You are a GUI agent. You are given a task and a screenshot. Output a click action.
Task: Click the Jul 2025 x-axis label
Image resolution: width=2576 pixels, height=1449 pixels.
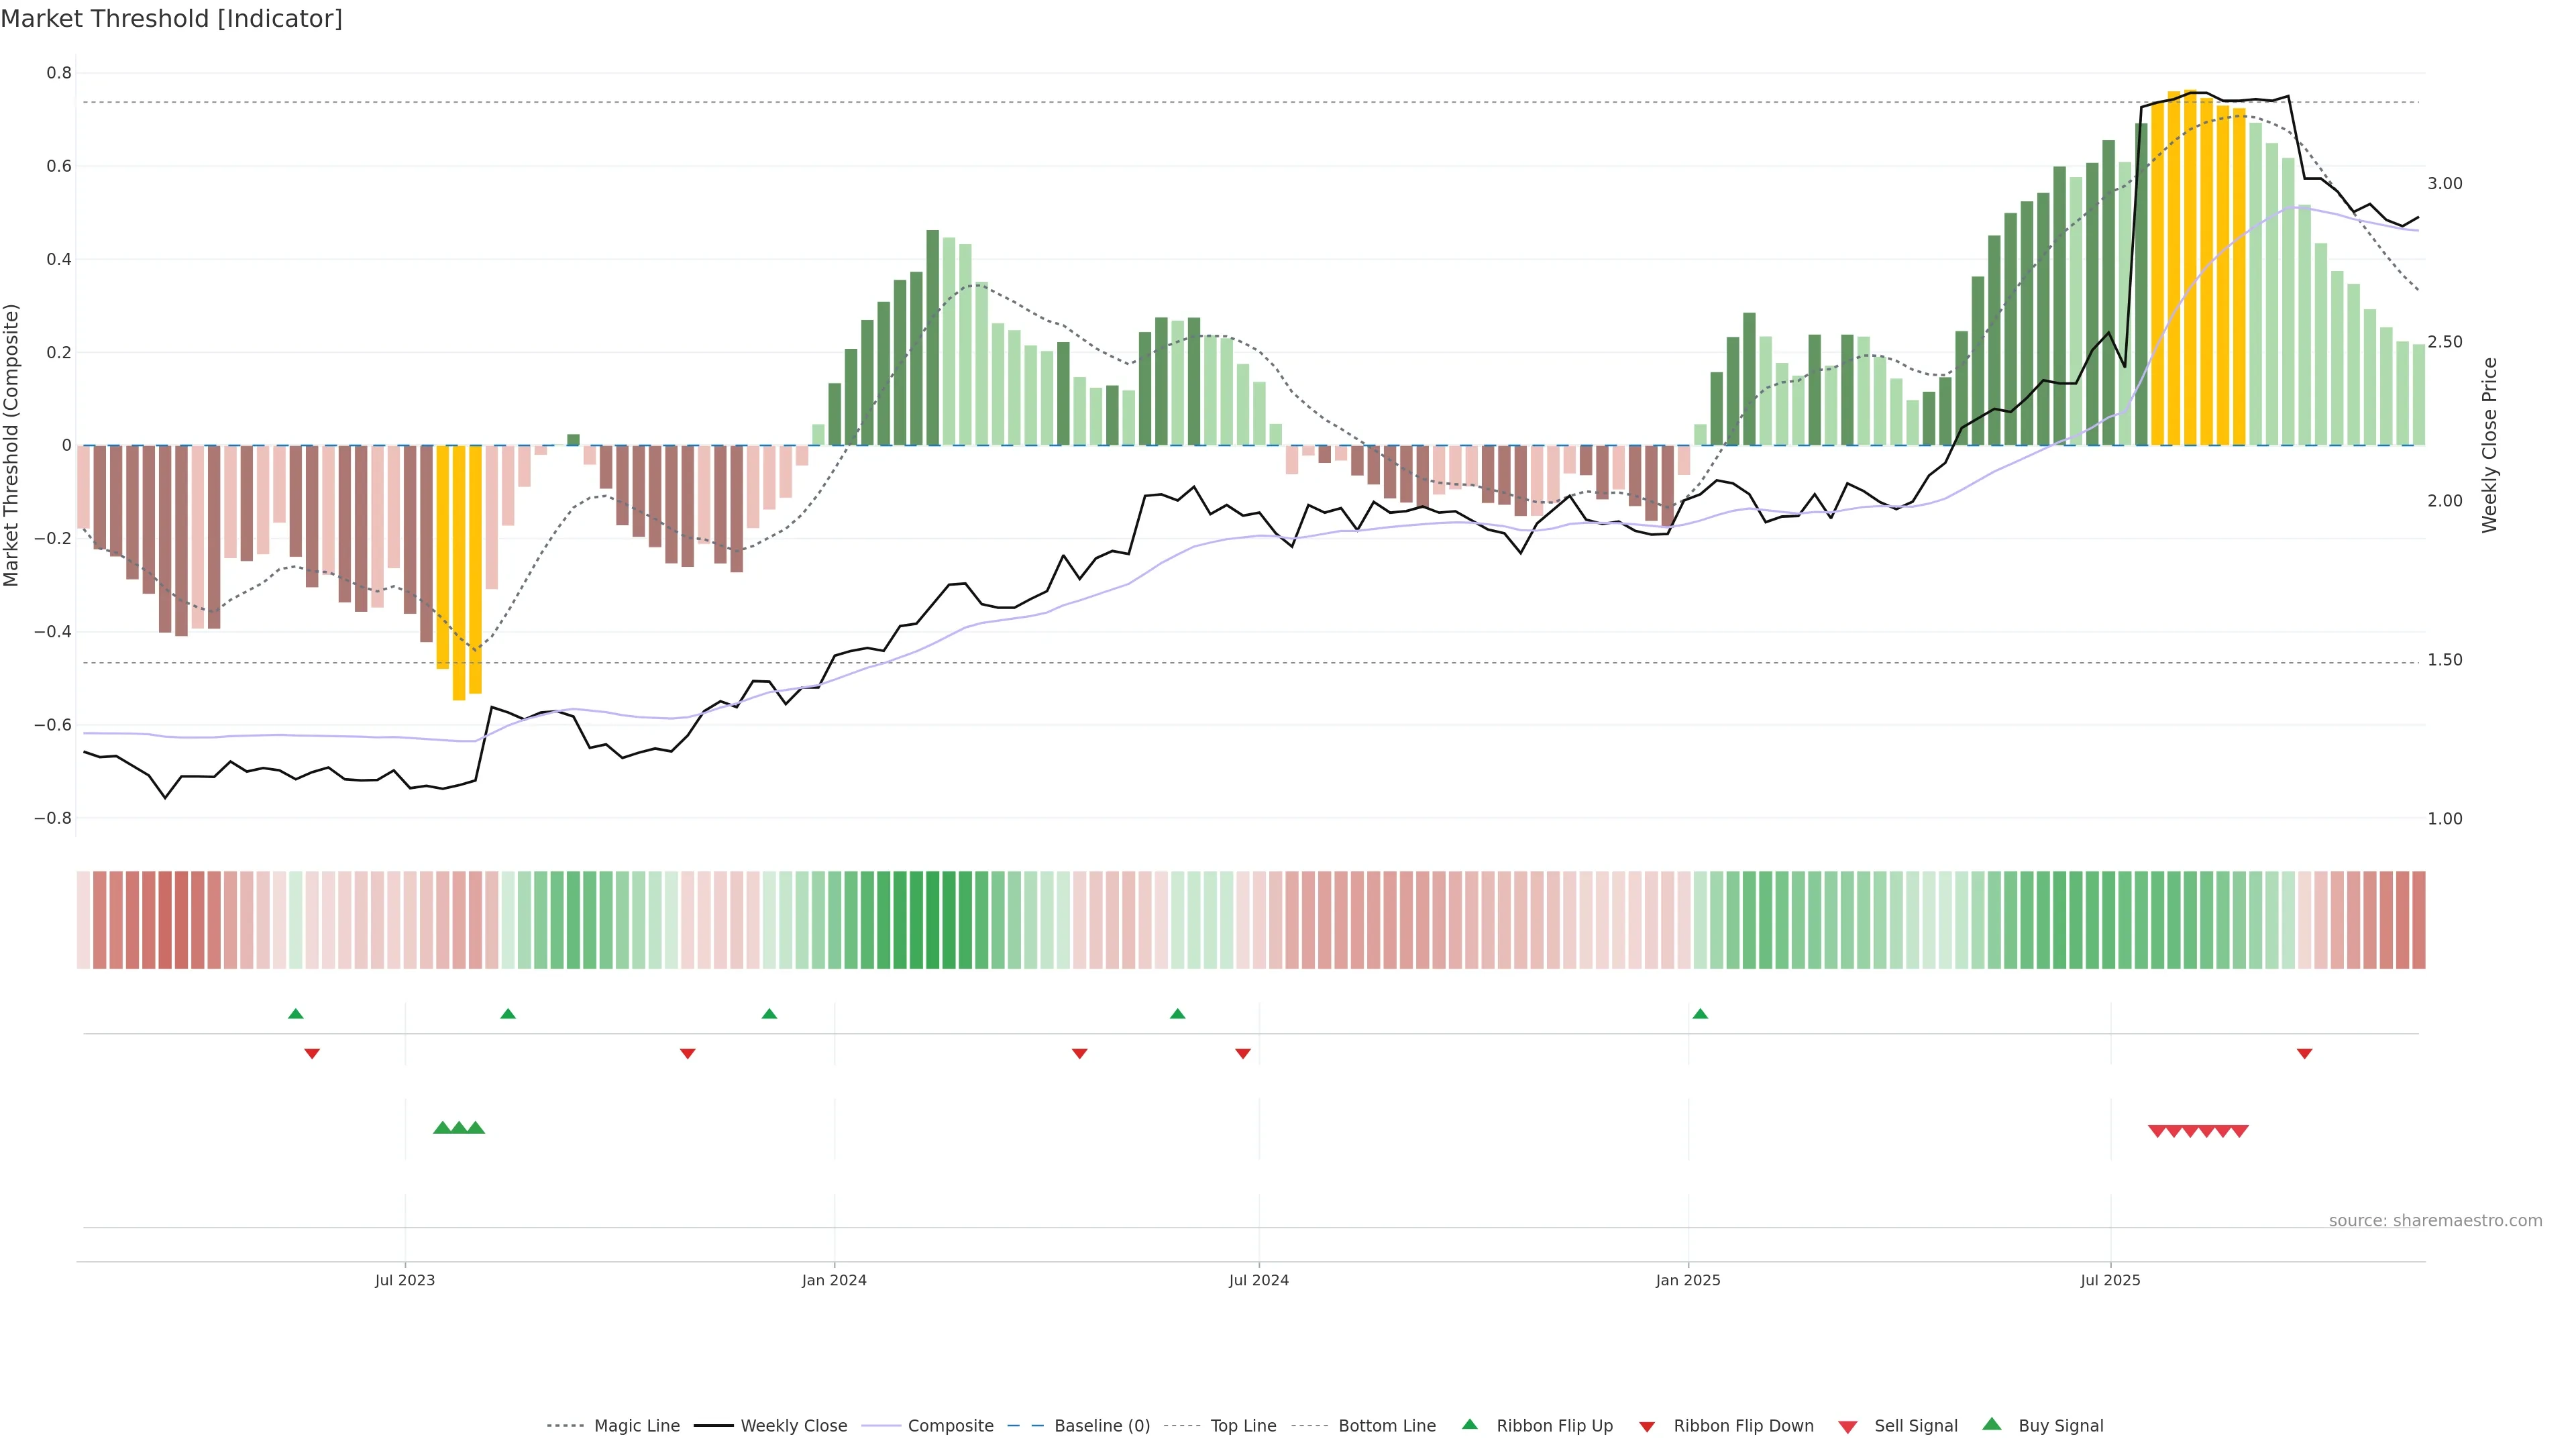point(2110,1280)
